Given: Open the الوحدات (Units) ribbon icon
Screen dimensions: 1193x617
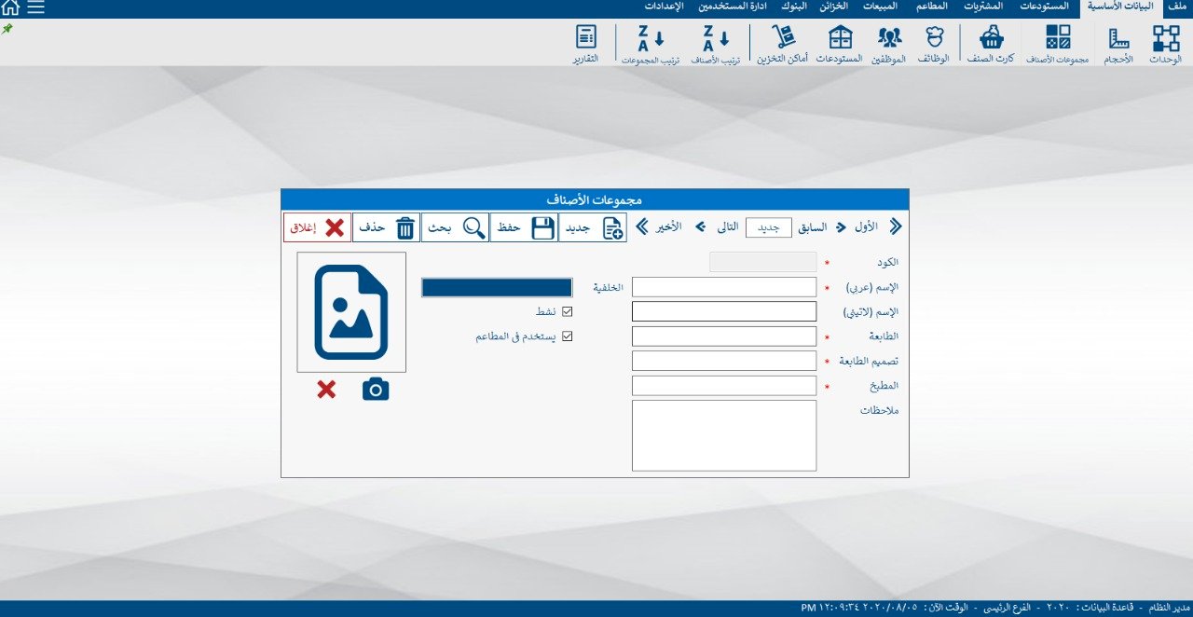Looking at the screenshot, I should (1165, 42).
